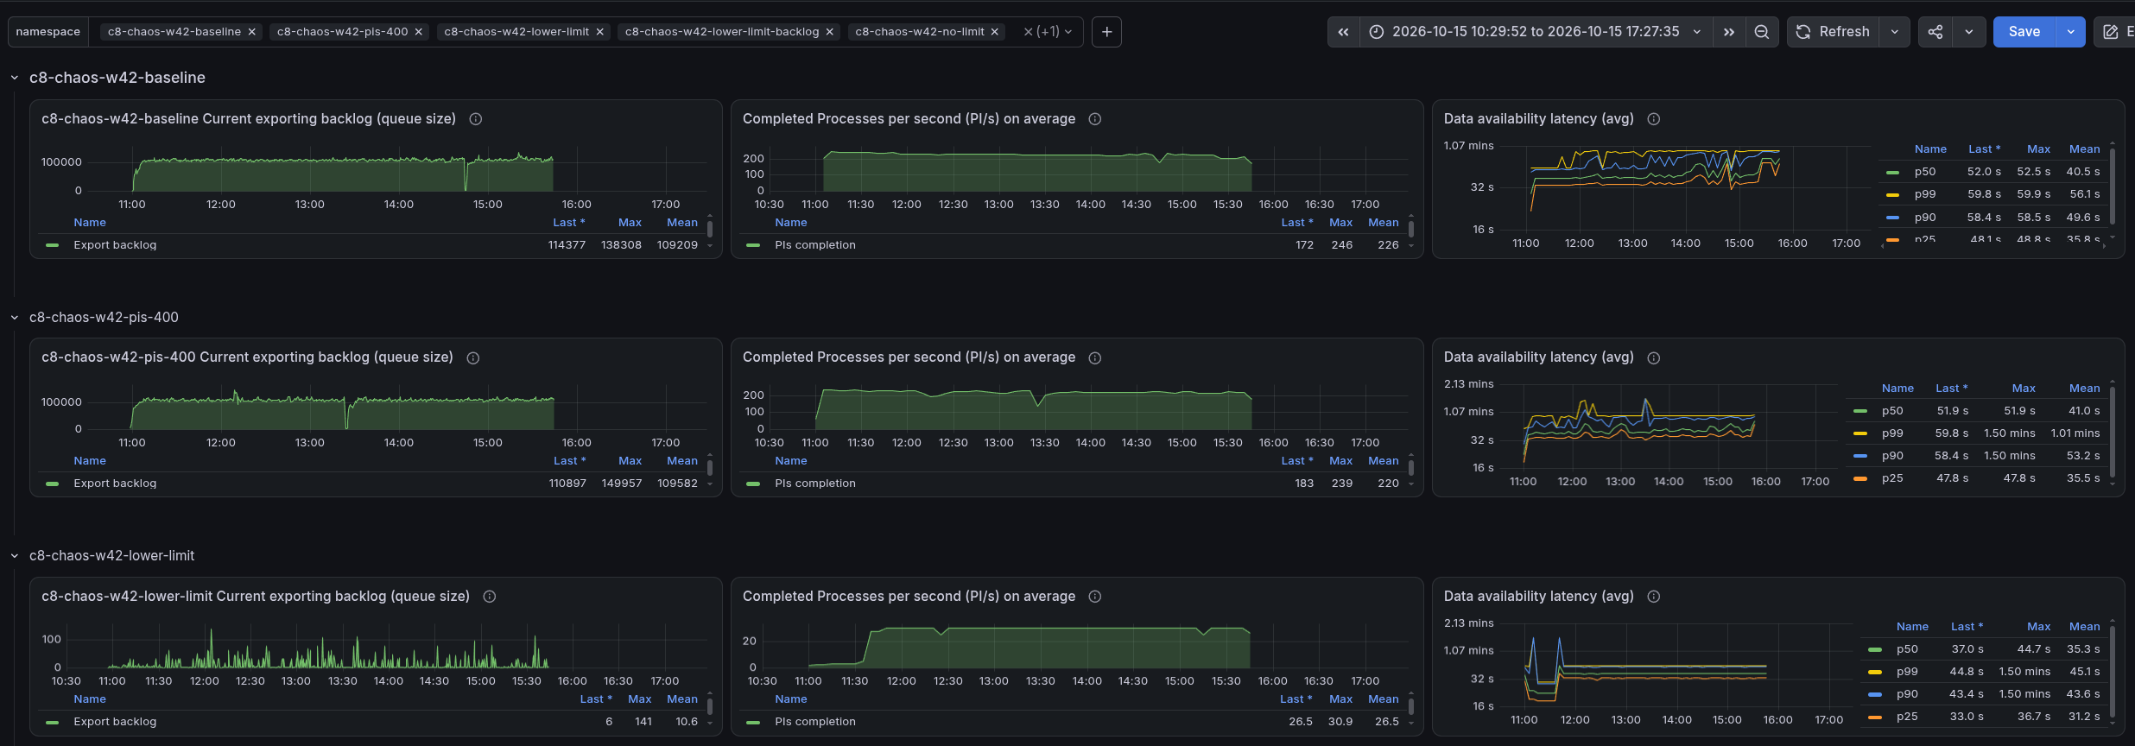Toggle p99 series in pis-400 latency legend
The image size is (2135, 746).
pyautogui.click(x=1892, y=433)
